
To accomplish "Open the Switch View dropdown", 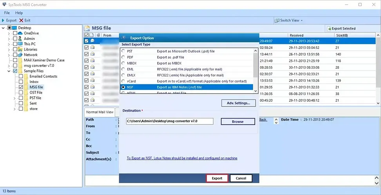I will [288, 20].
